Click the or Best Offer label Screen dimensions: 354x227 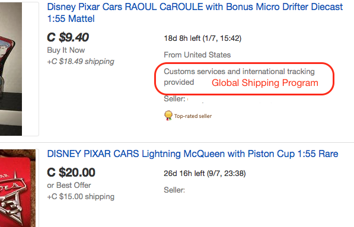pyautogui.click(x=69, y=186)
